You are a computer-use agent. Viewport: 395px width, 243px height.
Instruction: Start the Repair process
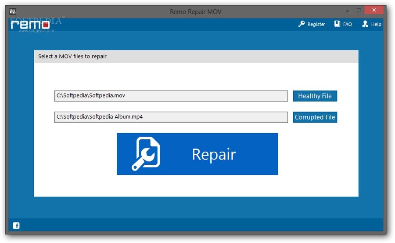197,154
